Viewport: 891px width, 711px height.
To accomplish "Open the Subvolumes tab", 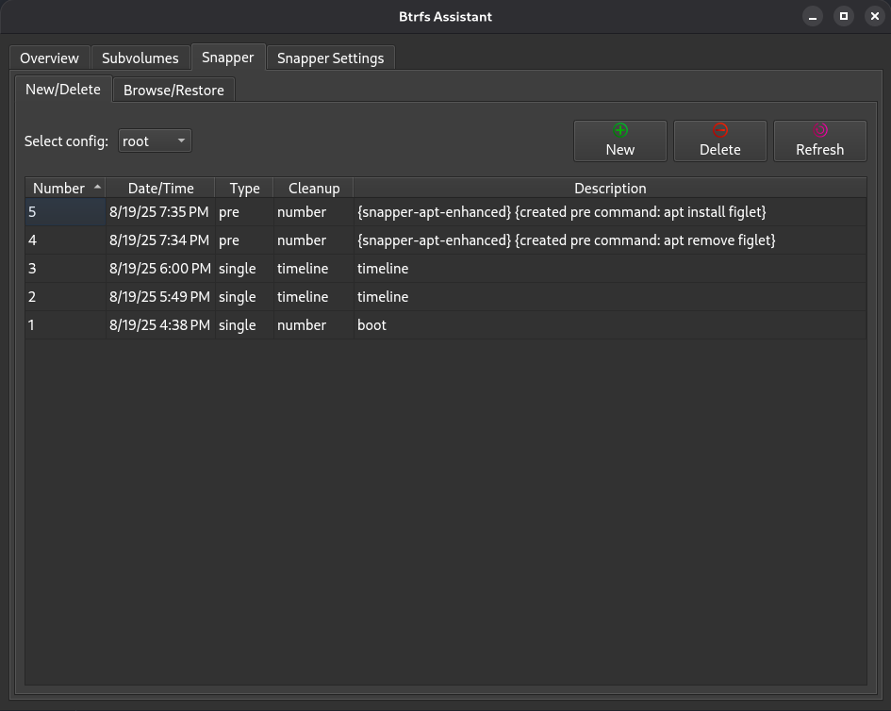I will (140, 58).
